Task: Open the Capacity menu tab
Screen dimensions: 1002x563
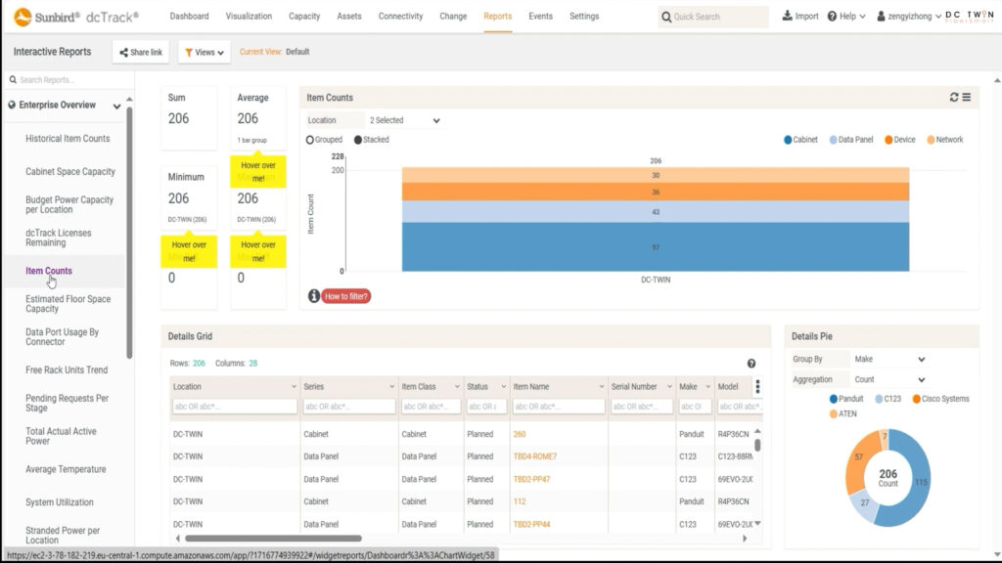Action: pos(304,17)
